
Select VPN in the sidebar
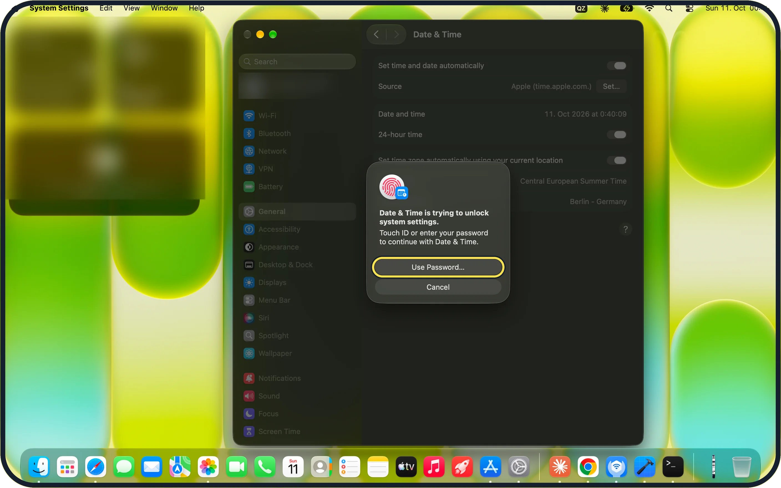[297, 169]
